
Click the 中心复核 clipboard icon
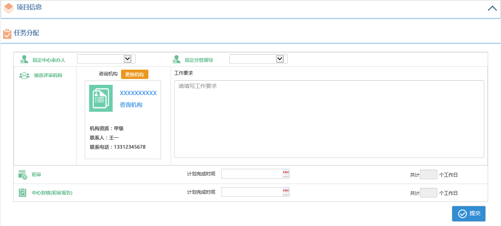pos(23,193)
